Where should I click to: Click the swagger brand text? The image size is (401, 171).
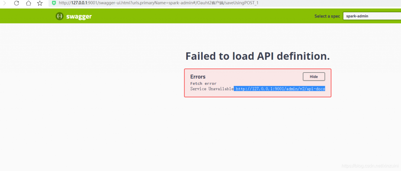point(79,17)
